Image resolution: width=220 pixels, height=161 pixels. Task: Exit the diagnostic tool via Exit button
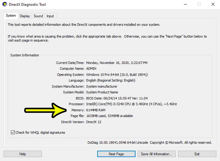pos(197,154)
